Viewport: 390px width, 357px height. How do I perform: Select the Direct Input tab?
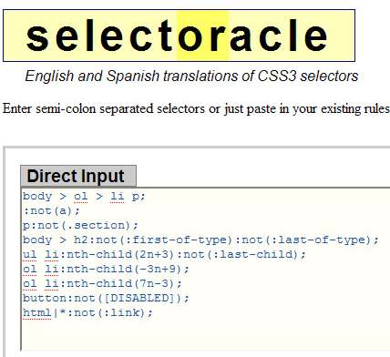pos(78,176)
